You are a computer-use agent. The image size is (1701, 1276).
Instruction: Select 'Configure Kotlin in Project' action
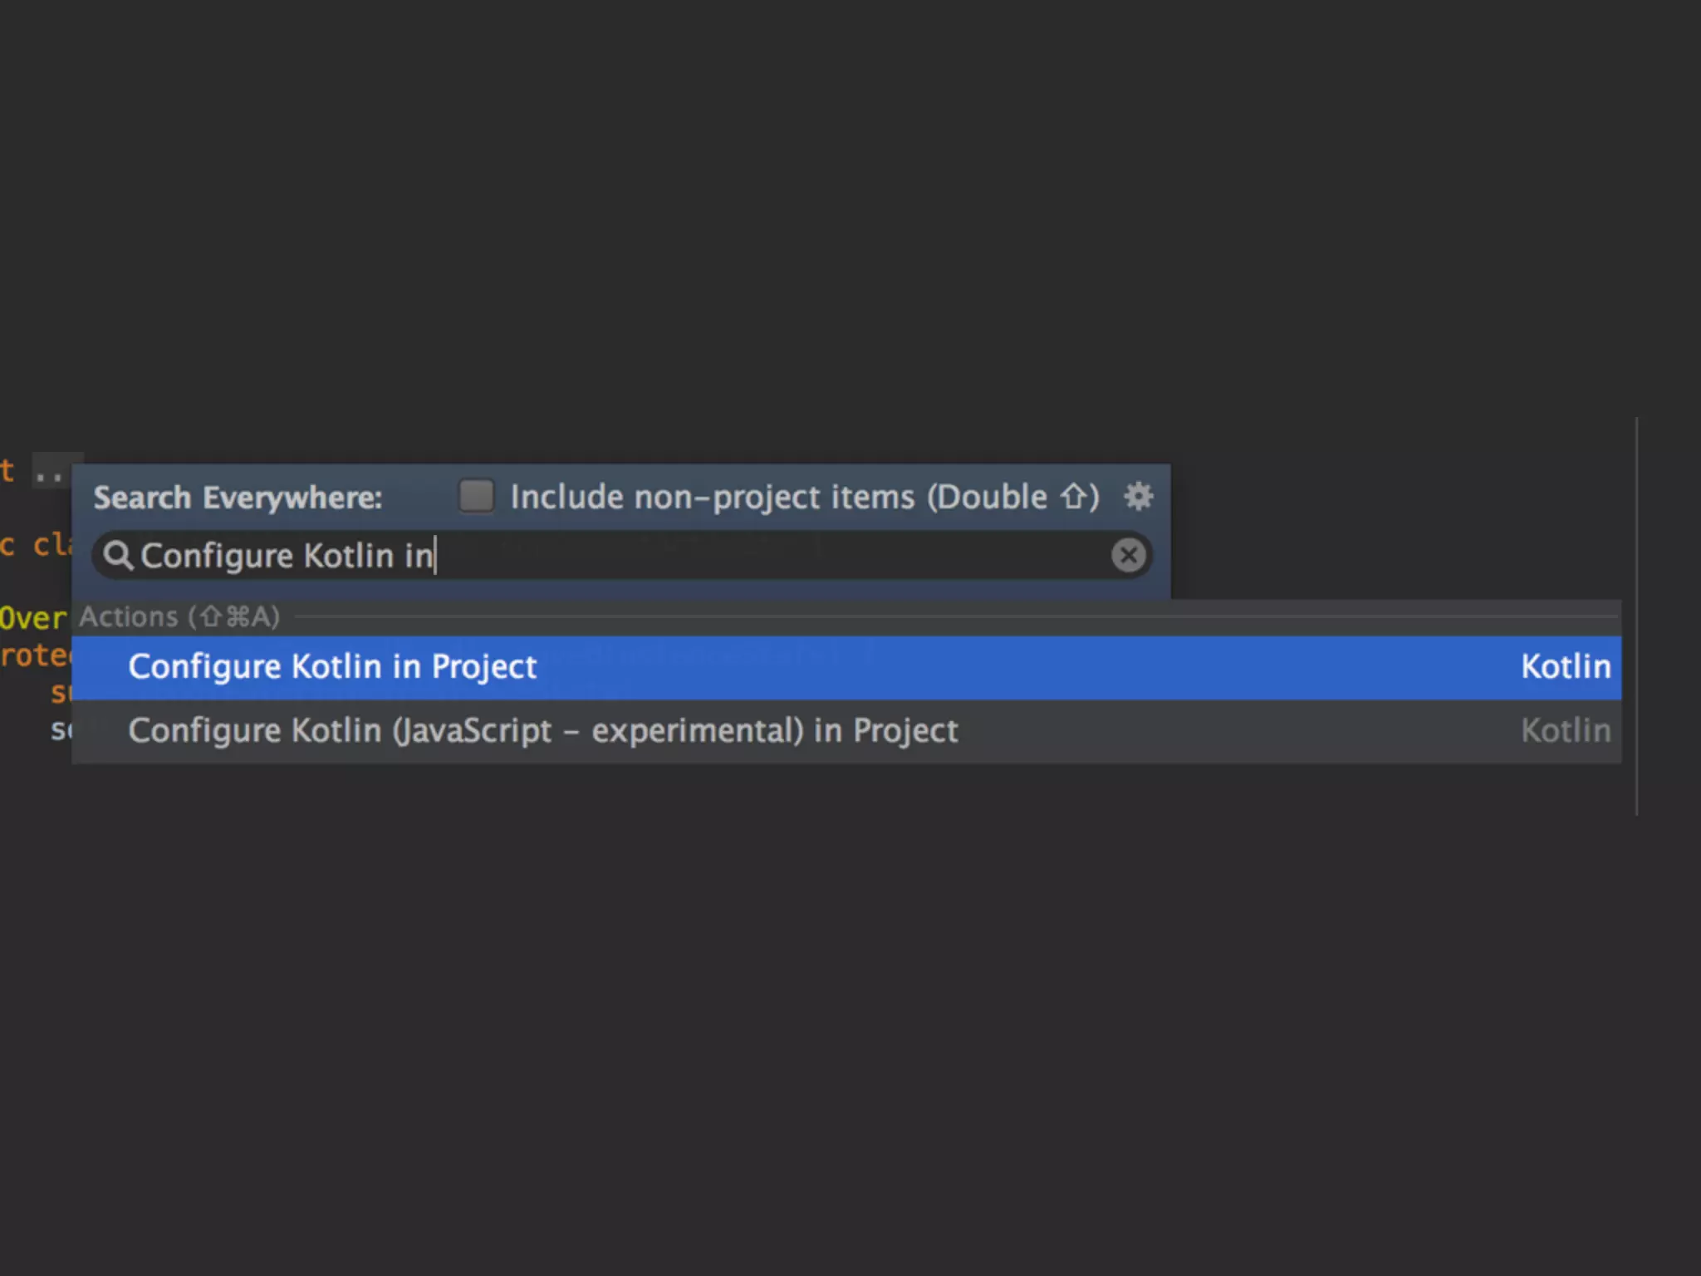point(332,667)
